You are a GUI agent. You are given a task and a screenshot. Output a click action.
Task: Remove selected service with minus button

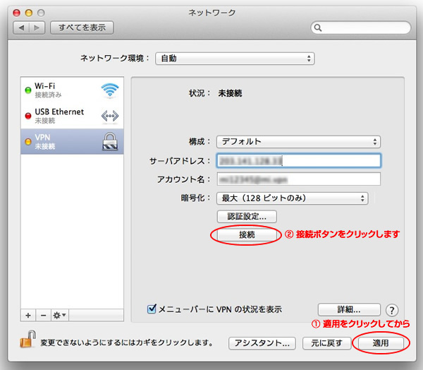(x=42, y=314)
